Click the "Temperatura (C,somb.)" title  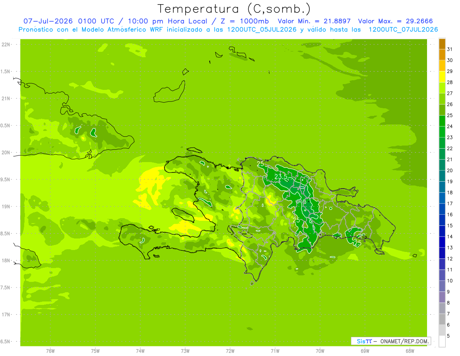[234, 9]
